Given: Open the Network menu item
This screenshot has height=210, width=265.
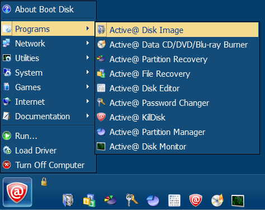Looking at the screenshot, I should pos(48,44).
